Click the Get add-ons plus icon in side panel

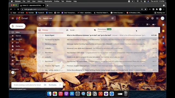[x=163, y=53]
